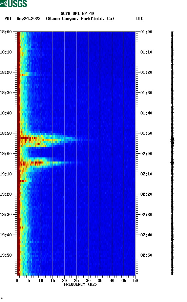The width and height of the screenshot is (187, 302).
Task: Click the 15 Hz frequency axis label
Action: pyautogui.click(x=53, y=281)
